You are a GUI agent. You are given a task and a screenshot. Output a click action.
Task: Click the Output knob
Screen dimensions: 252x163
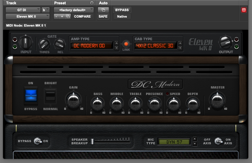(x=226, y=42)
